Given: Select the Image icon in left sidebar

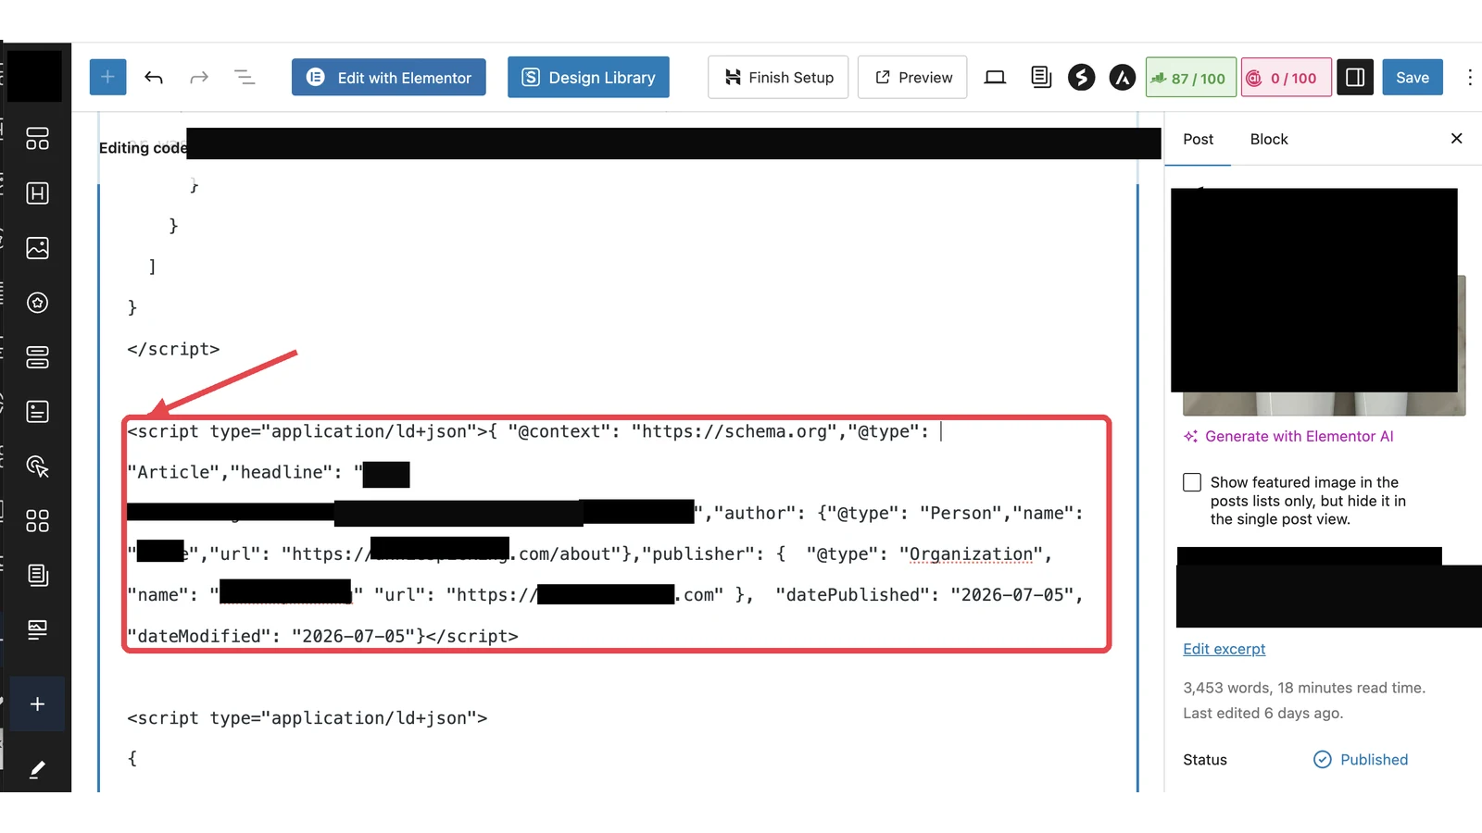Looking at the screenshot, I should (x=37, y=248).
